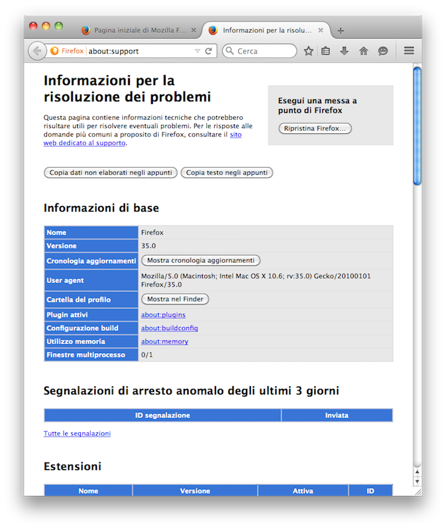Viewport: 446px width, 529px height.
Task: Click the scrollbar up arrow
Action: [417, 472]
